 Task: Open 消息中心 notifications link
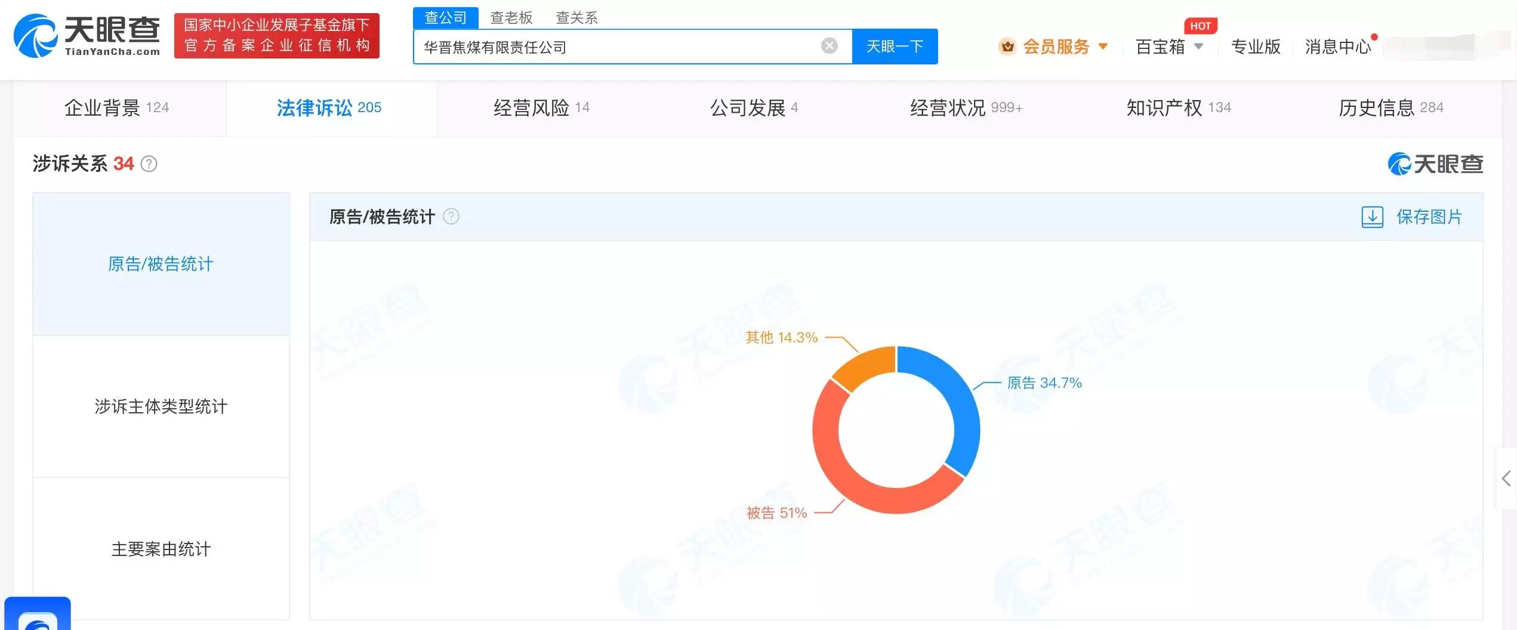point(1337,47)
